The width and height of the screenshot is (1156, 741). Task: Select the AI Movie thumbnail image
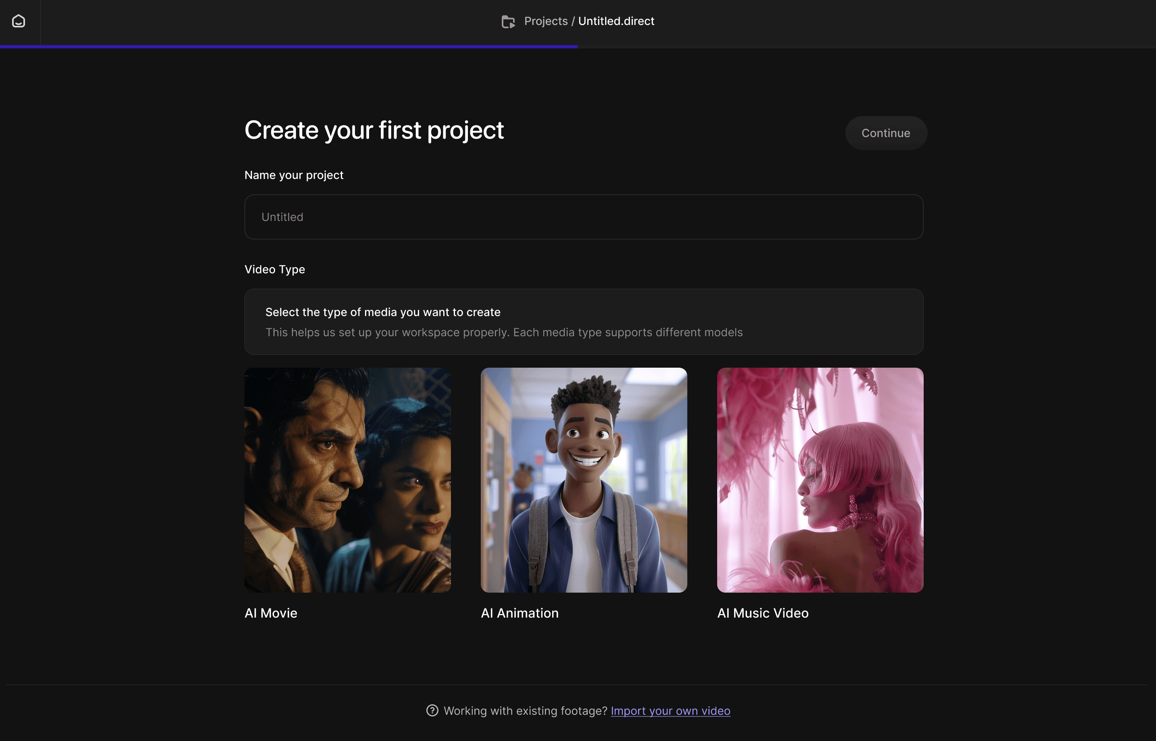point(347,480)
